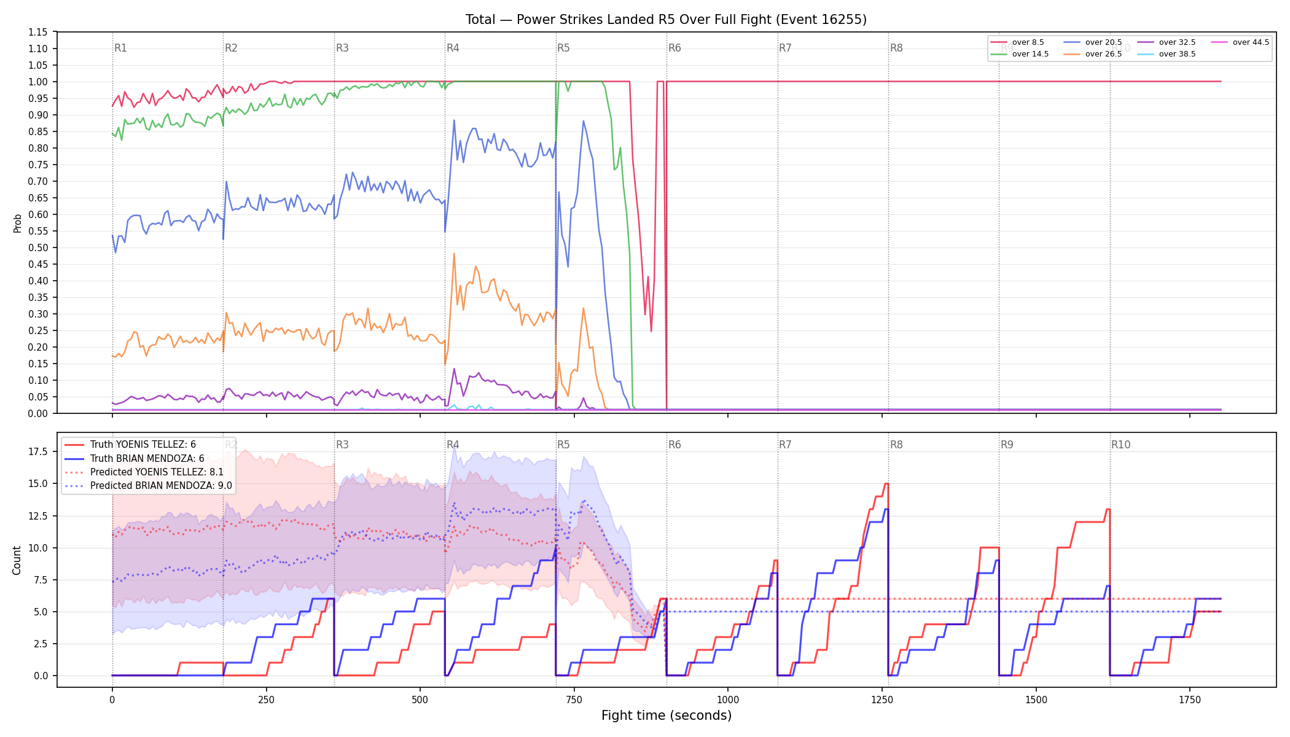The image size is (1290, 737).
Task: Click the 'Fight time (seconds)' x-axis label
Action: point(666,716)
